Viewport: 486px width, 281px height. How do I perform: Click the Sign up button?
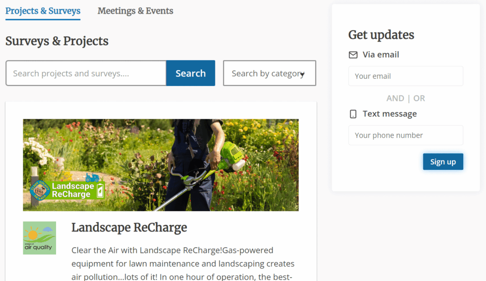443,162
